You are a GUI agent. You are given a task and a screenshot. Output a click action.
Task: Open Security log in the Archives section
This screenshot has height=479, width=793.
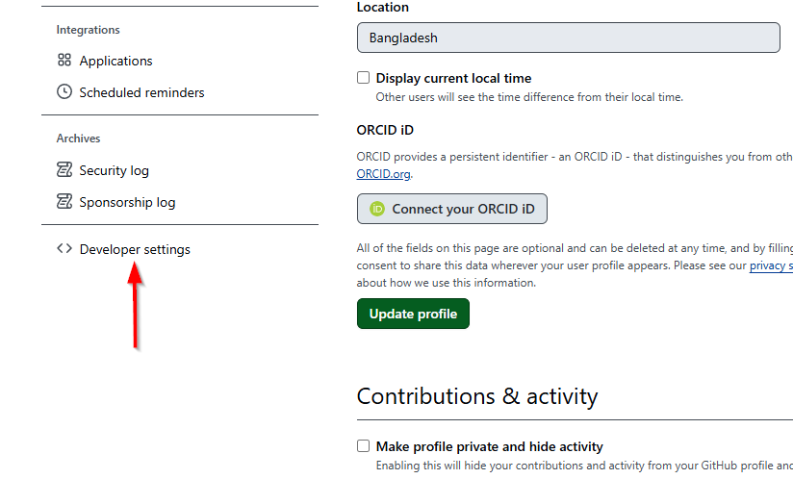(114, 170)
